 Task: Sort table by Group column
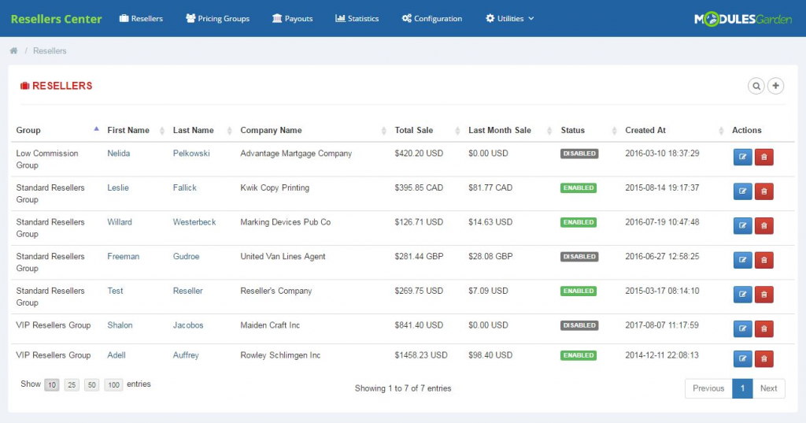28,131
